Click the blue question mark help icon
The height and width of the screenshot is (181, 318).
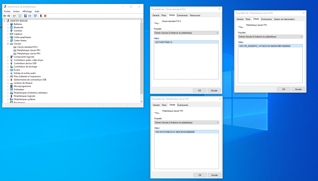(x=25, y=16)
